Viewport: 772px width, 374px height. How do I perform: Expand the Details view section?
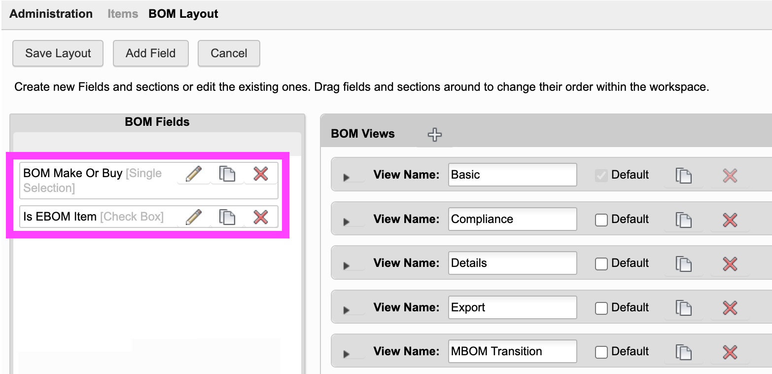coord(346,265)
